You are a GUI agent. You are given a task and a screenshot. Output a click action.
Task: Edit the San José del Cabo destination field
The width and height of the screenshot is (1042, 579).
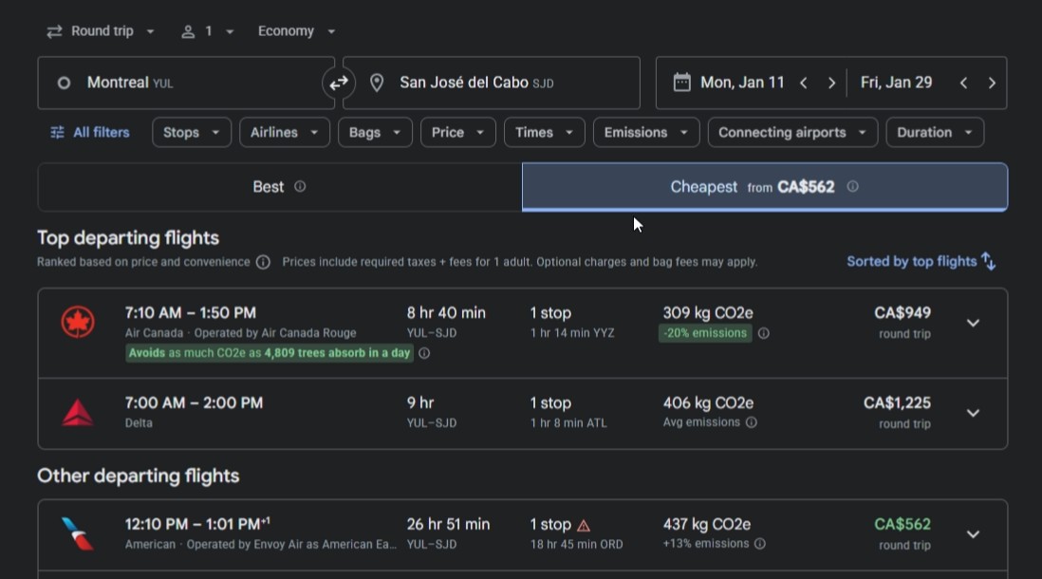491,84
